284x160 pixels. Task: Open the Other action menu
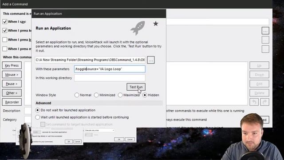click(x=12, y=93)
